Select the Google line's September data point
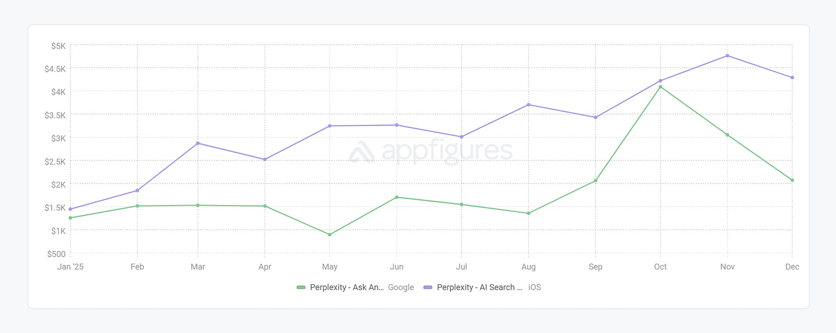 [595, 181]
